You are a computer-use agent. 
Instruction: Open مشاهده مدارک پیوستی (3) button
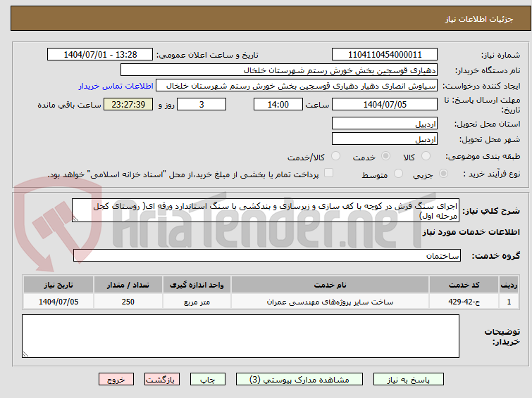299,380
